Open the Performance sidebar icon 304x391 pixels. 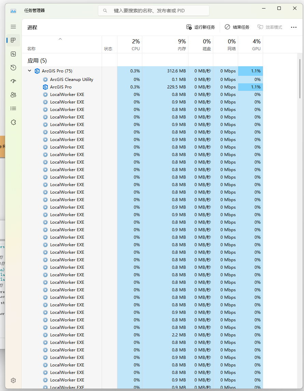13,54
